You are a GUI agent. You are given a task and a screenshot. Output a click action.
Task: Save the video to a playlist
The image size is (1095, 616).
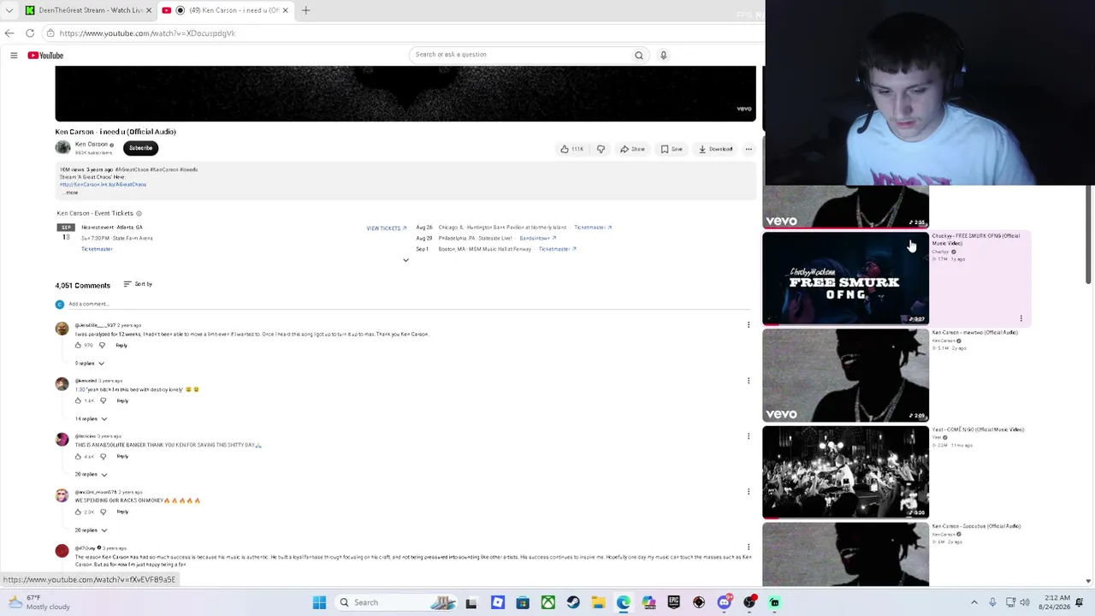(672, 149)
